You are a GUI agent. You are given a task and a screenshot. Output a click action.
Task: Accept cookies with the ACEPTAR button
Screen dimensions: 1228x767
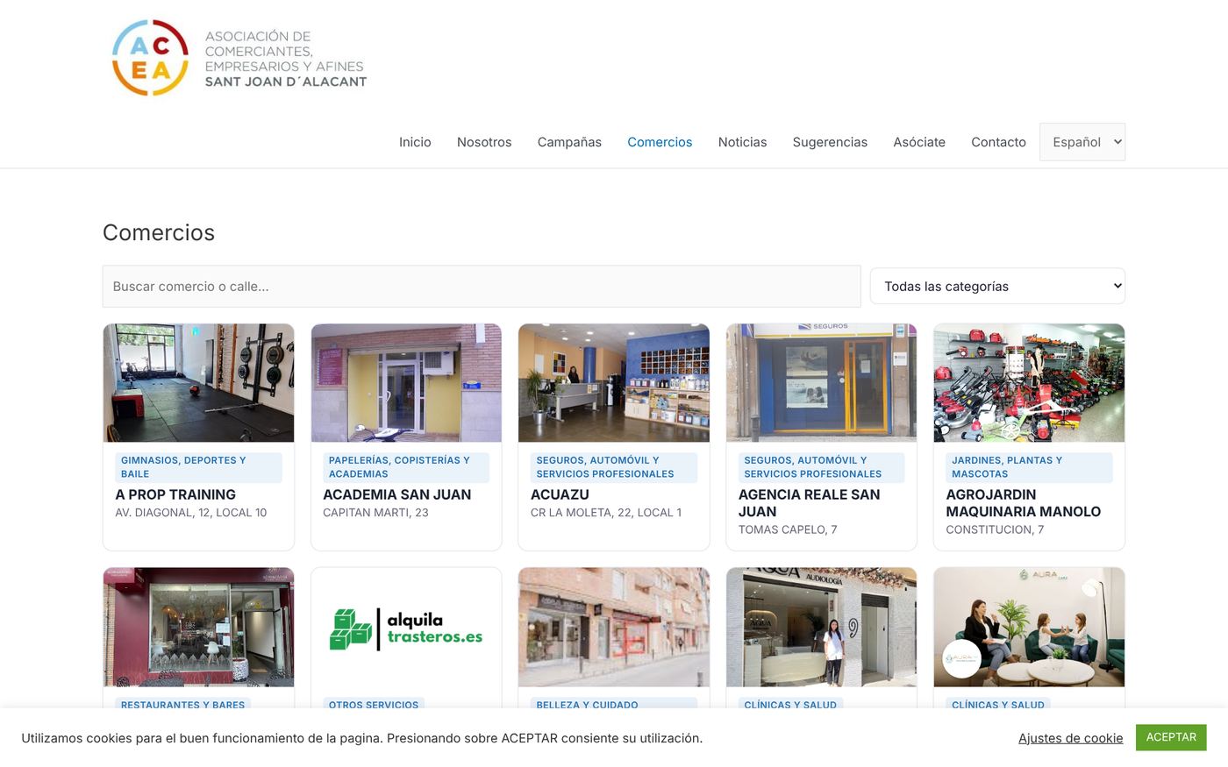click(x=1171, y=737)
